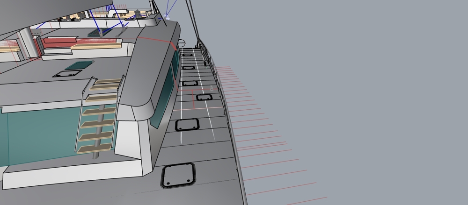Click the small deck cleat on side deck
This screenshot has height=205, width=468.
pos(212,88)
